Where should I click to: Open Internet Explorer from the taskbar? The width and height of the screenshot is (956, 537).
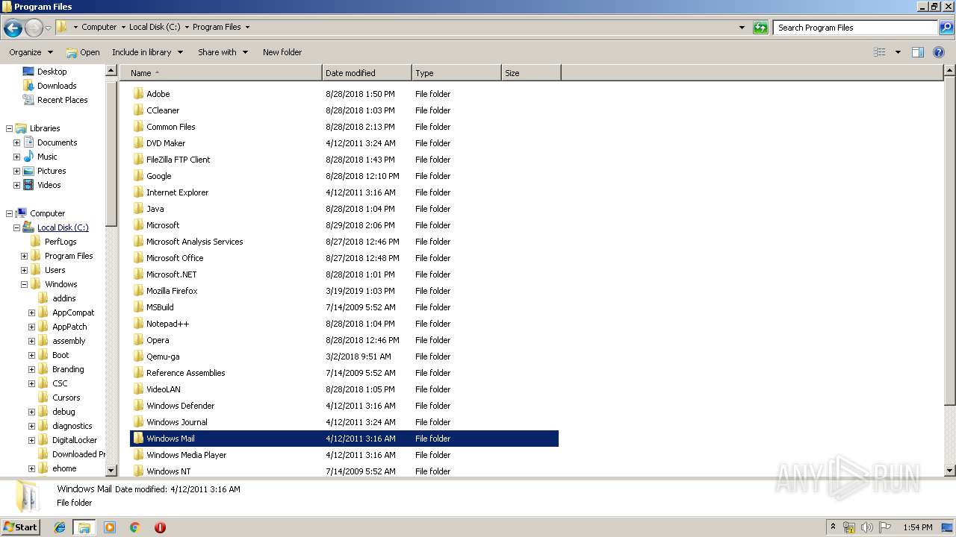[60, 527]
